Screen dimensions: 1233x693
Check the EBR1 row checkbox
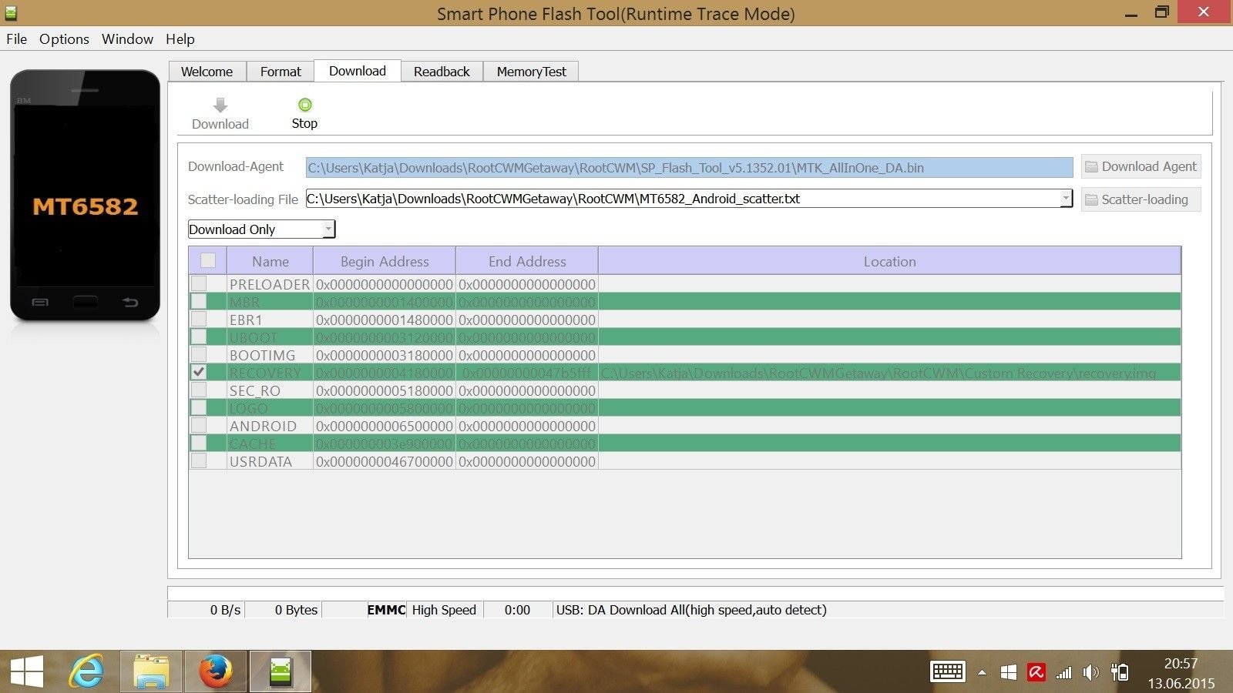click(x=199, y=319)
